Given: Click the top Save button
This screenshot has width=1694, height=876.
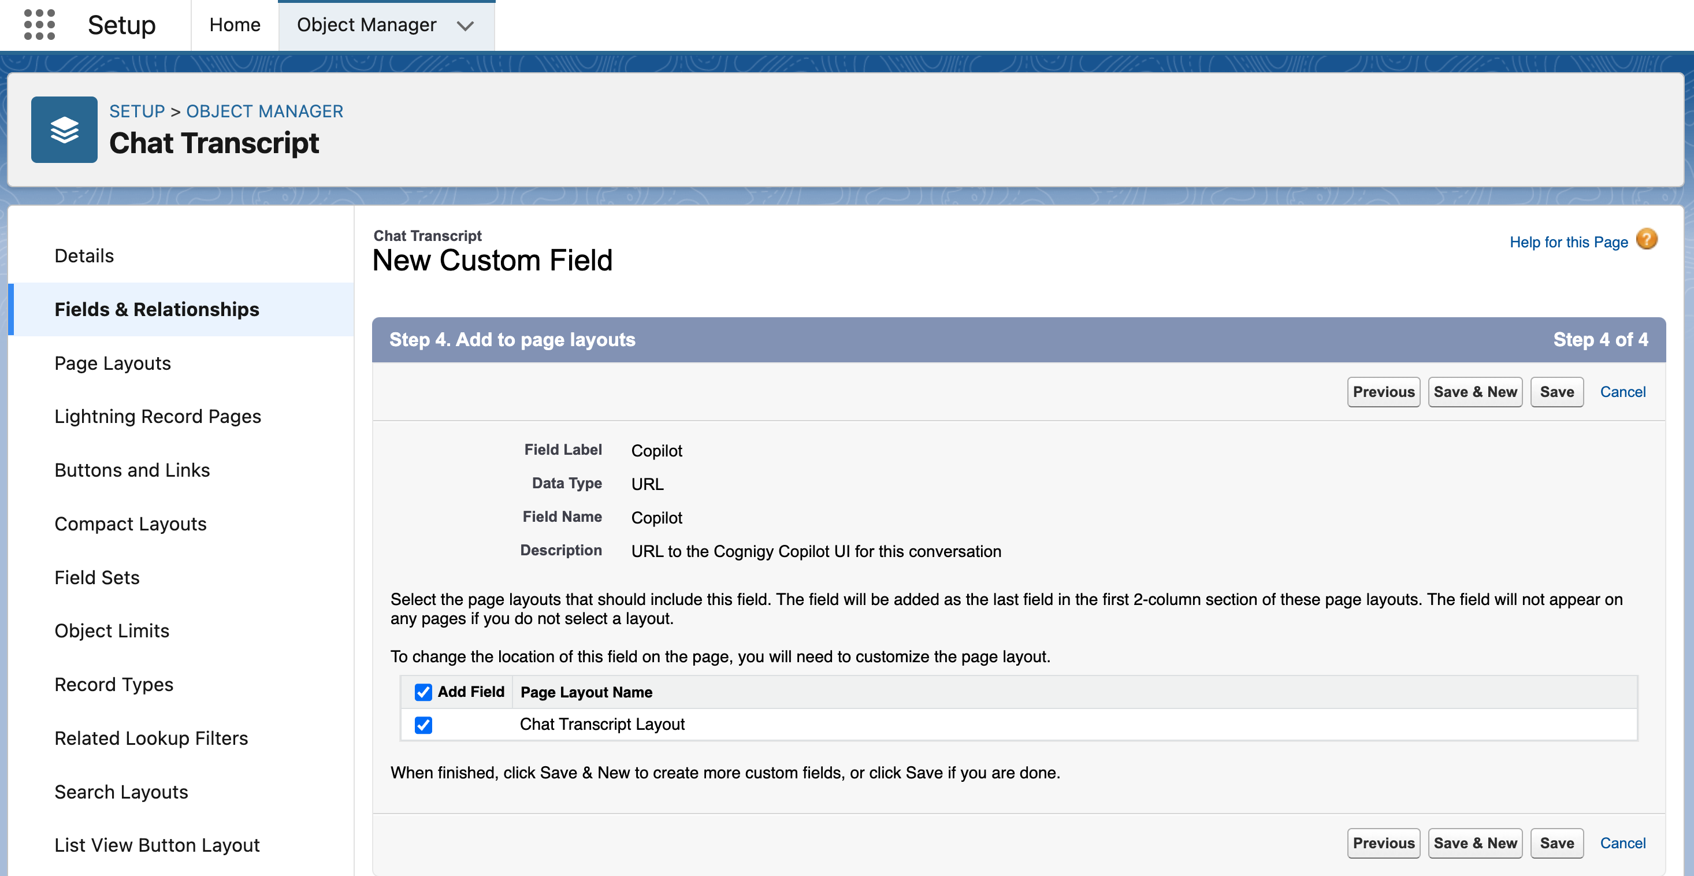Looking at the screenshot, I should 1556,392.
